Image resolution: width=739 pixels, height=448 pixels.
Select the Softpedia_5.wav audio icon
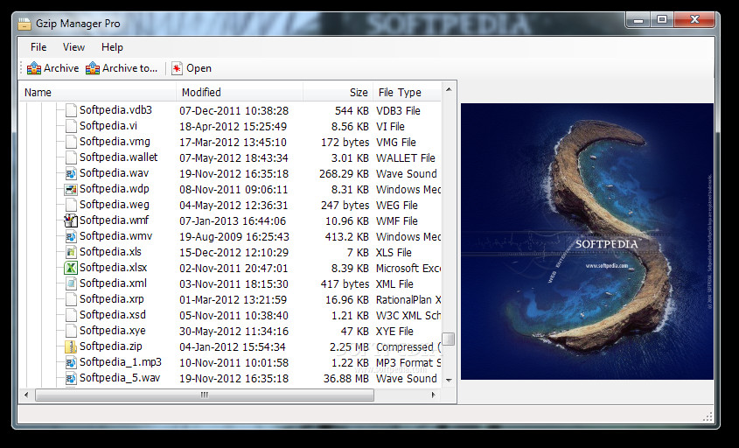pos(71,378)
